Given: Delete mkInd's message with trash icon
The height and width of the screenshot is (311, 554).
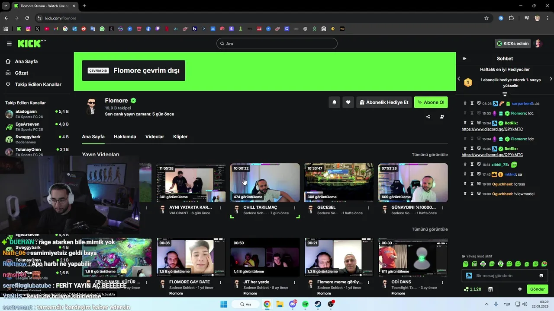Looking at the screenshot, I should (465, 174).
